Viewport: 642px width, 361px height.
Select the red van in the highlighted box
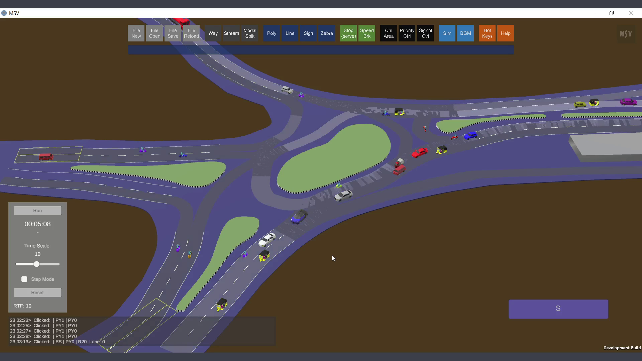46,157
